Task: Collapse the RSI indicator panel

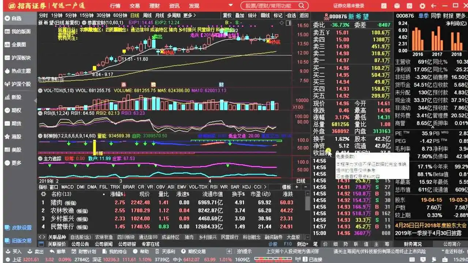Action: click(x=40, y=113)
